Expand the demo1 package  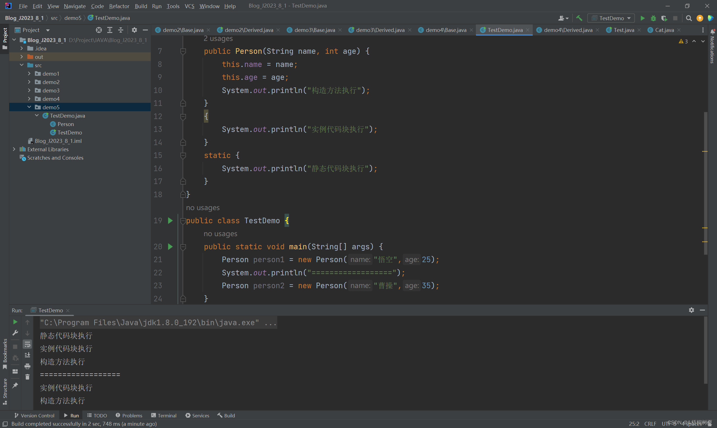[x=29, y=74]
